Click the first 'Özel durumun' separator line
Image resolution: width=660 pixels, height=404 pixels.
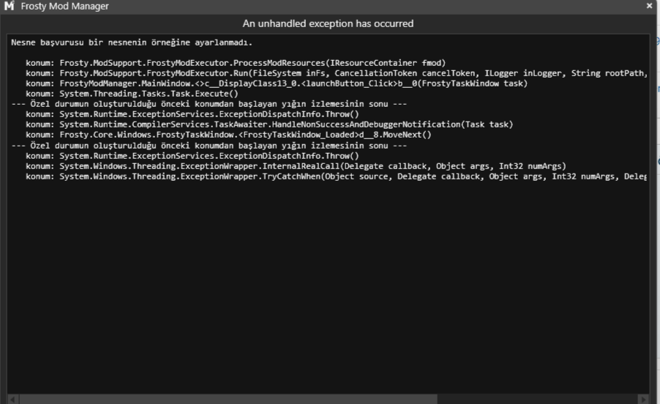205,104
